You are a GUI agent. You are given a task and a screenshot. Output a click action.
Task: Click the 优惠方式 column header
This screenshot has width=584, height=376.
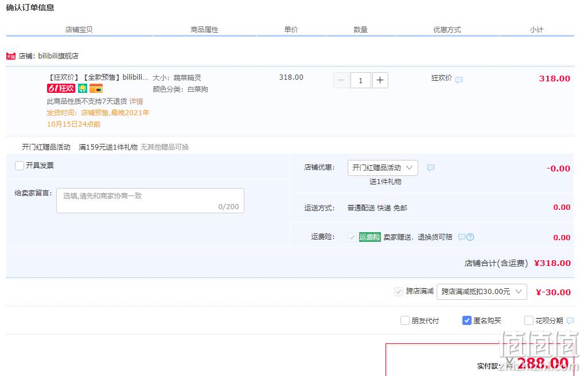coord(447,30)
